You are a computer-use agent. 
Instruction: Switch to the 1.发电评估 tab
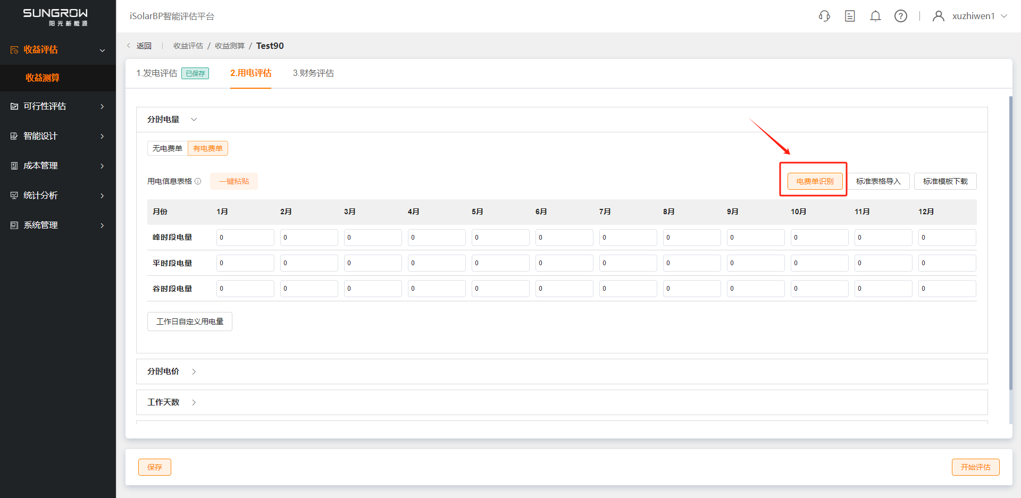click(x=157, y=73)
